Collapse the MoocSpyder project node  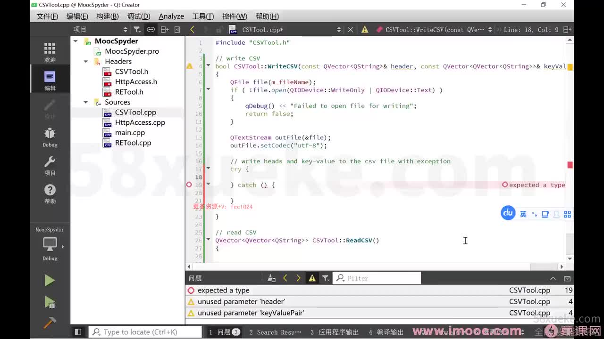pyautogui.click(x=75, y=41)
